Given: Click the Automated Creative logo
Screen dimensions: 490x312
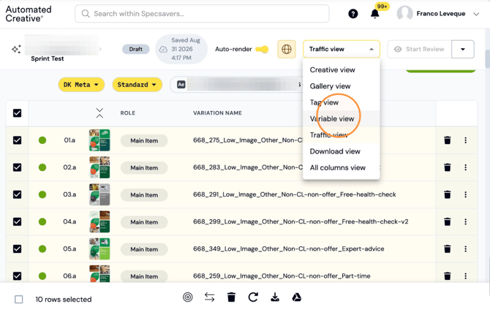Looking at the screenshot, I should tap(29, 14).
